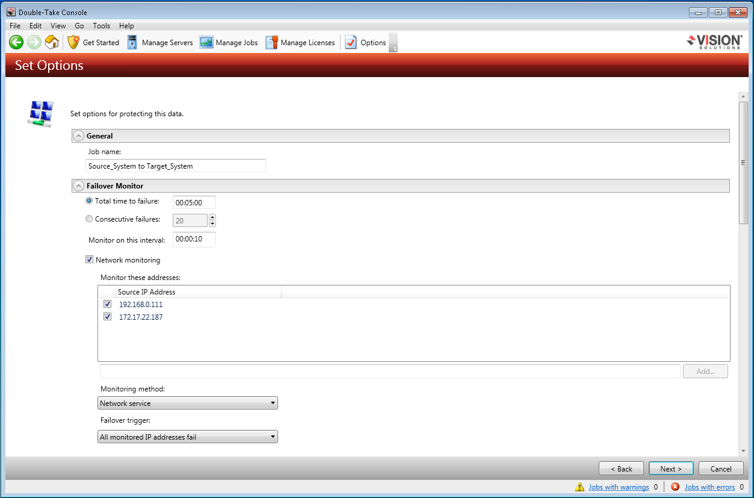Open the Tools menu
The width and height of the screenshot is (754, 498).
tap(101, 26)
